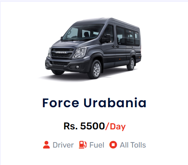The width and height of the screenshot is (188, 165).
Task: Click the van's front wheel
Action: coord(95,69)
